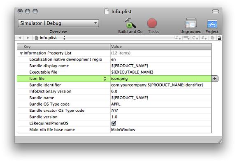Click the window close button
This screenshot has height=163, width=237.
coord(20,11)
